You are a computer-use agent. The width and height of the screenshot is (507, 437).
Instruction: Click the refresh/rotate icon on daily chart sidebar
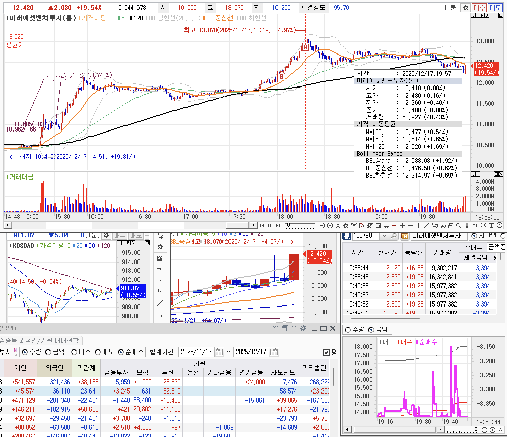160,236
